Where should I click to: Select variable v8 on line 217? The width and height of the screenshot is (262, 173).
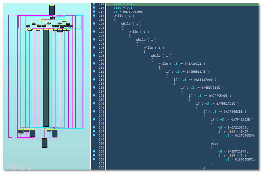[x=113, y=12]
